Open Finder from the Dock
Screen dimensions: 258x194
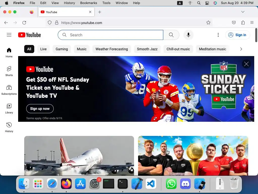[24, 184]
